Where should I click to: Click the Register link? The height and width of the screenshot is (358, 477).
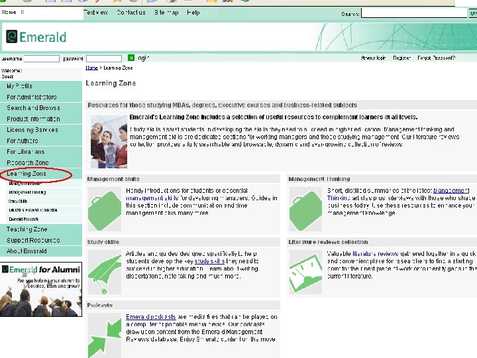[401, 58]
